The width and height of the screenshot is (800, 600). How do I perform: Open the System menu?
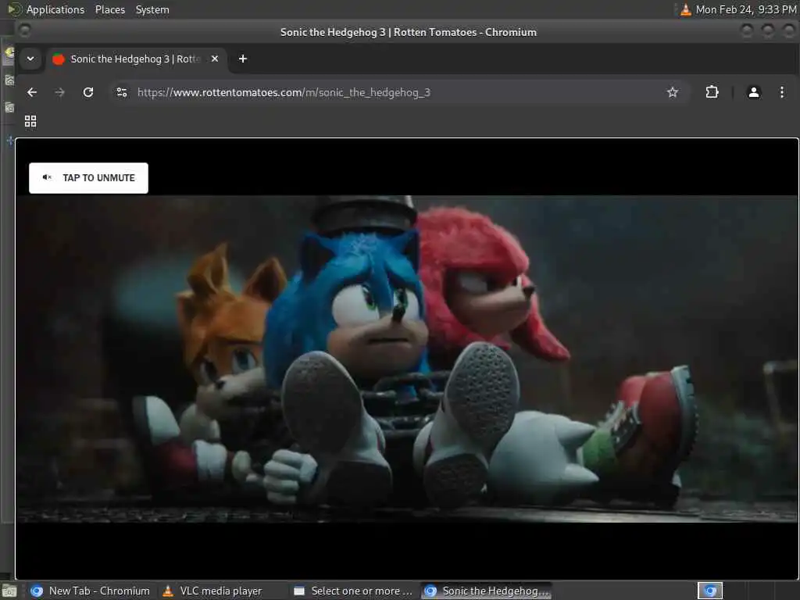pos(152,9)
